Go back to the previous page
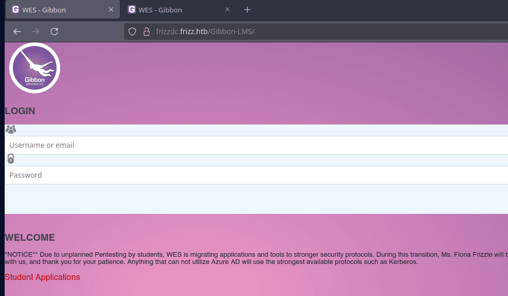Image resolution: width=508 pixels, height=296 pixels. [17, 32]
